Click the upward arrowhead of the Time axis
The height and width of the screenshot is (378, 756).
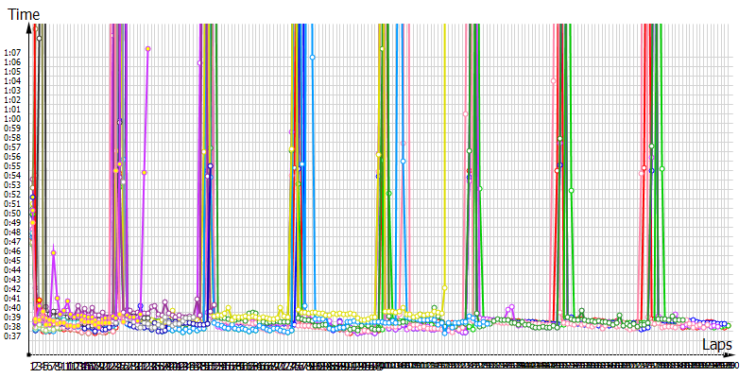coord(31,27)
